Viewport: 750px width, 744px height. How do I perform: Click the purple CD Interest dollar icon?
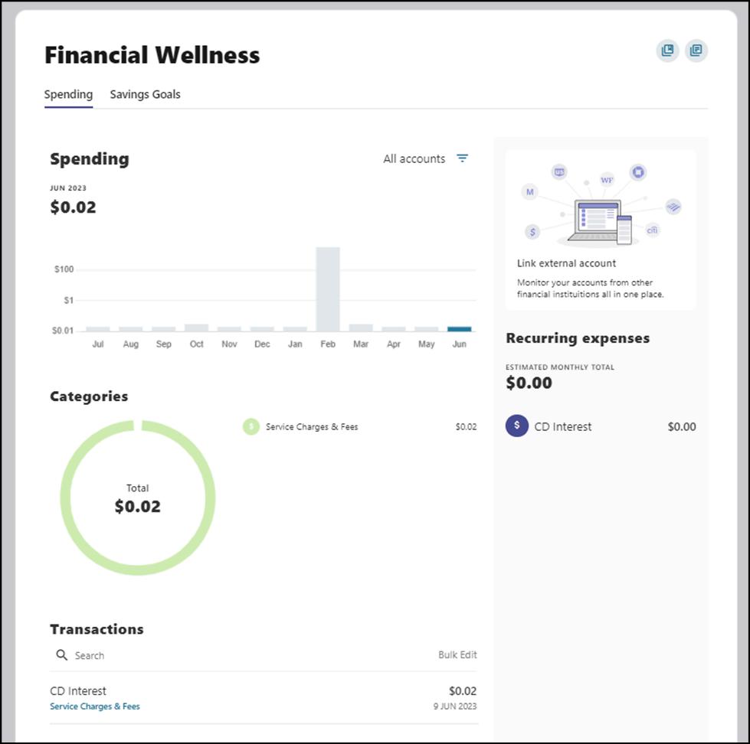tap(517, 426)
